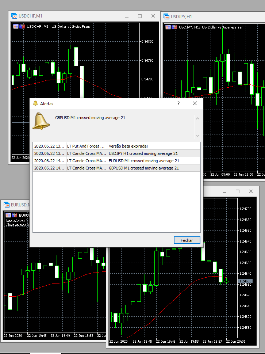Click the EURUSD window chart icon
265x354 pixels.
point(7,205)
